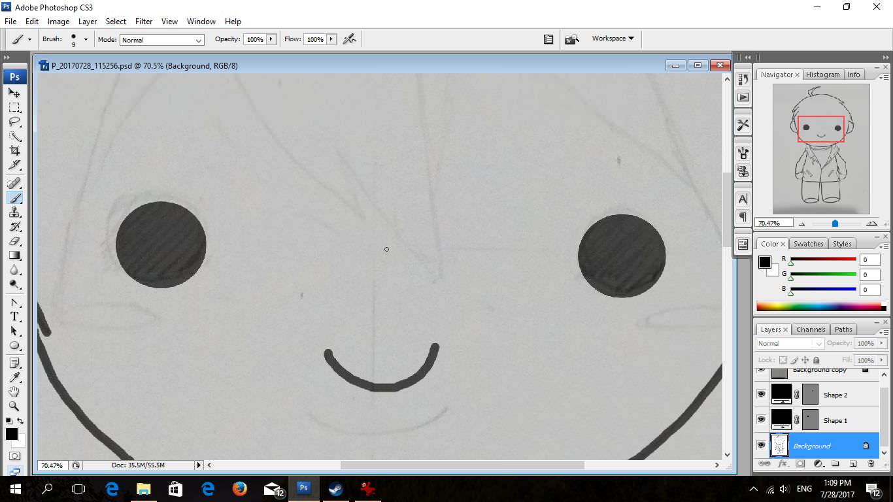This screenshot has height=502, width=893.
Task: Open Firefox from the taskbar
Action: [240, 488]
